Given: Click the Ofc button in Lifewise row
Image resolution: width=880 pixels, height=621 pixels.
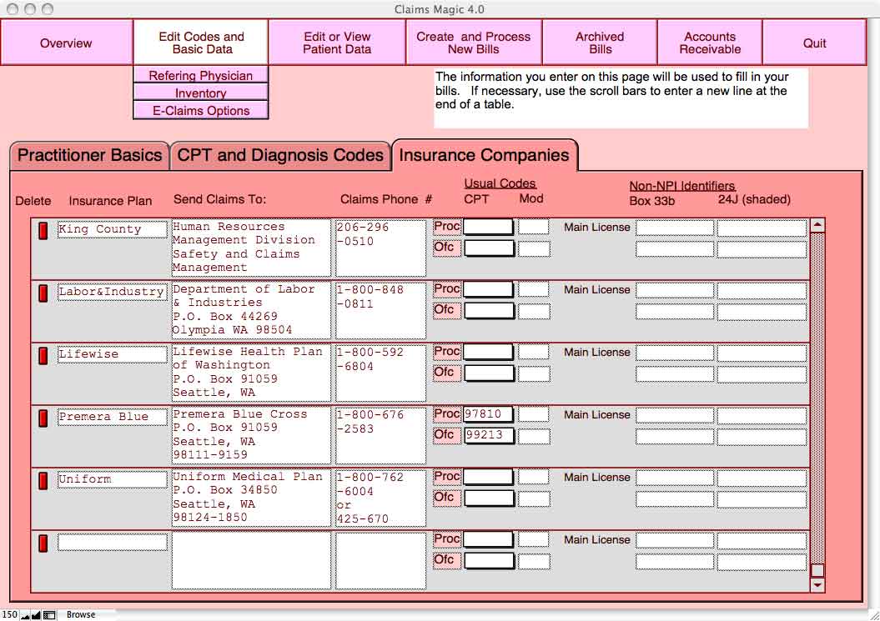Looking at the screenshot, I should pyautogui.click(x=447, y=373).
